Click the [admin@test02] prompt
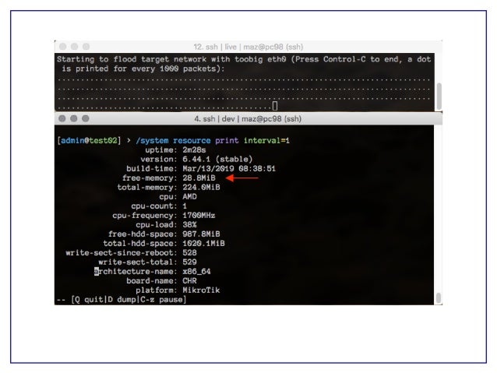The image size is (497, 373). tap(89, 140)
